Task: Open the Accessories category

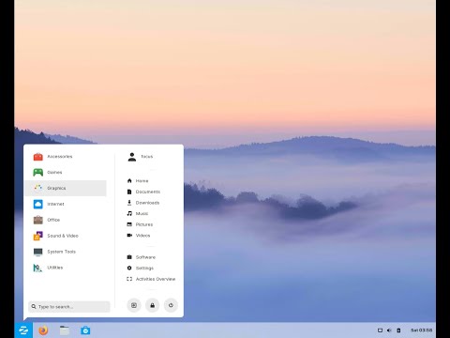Action: [66, 157]
